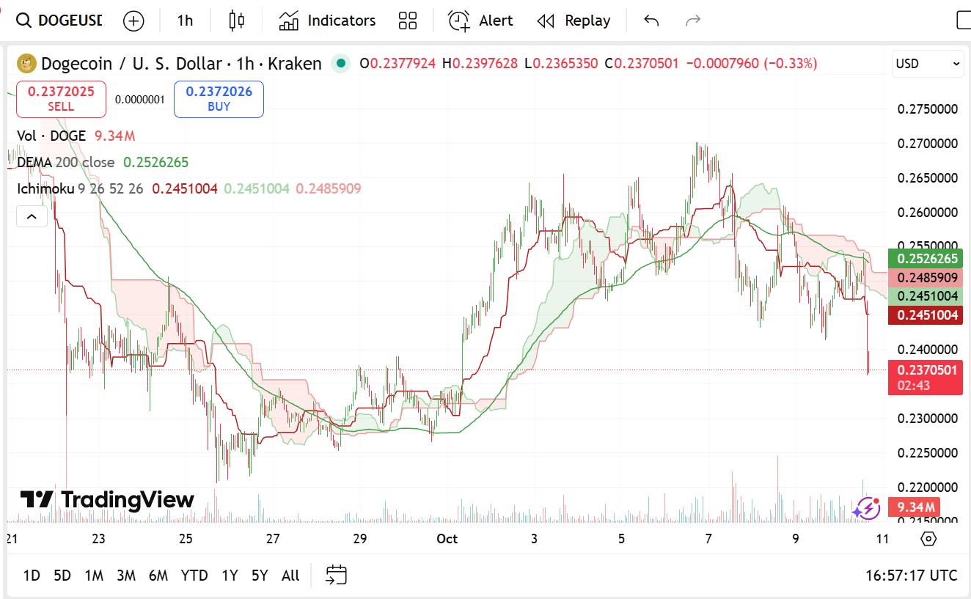Click the date label 29 on the time axis
The height and width of the screenshot is (599, 971).
pos(359,539)
